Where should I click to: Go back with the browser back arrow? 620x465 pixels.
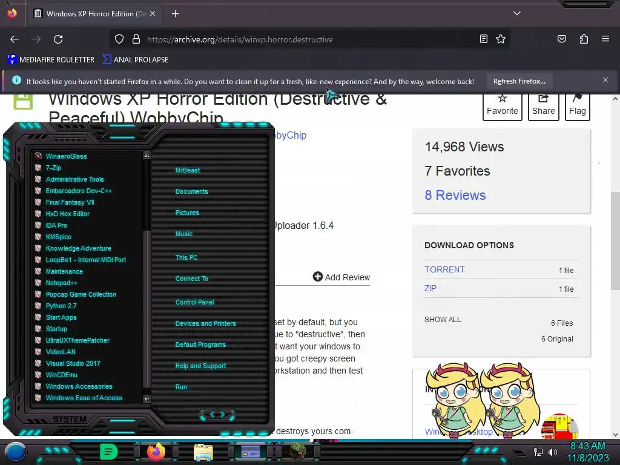(15, 39)
